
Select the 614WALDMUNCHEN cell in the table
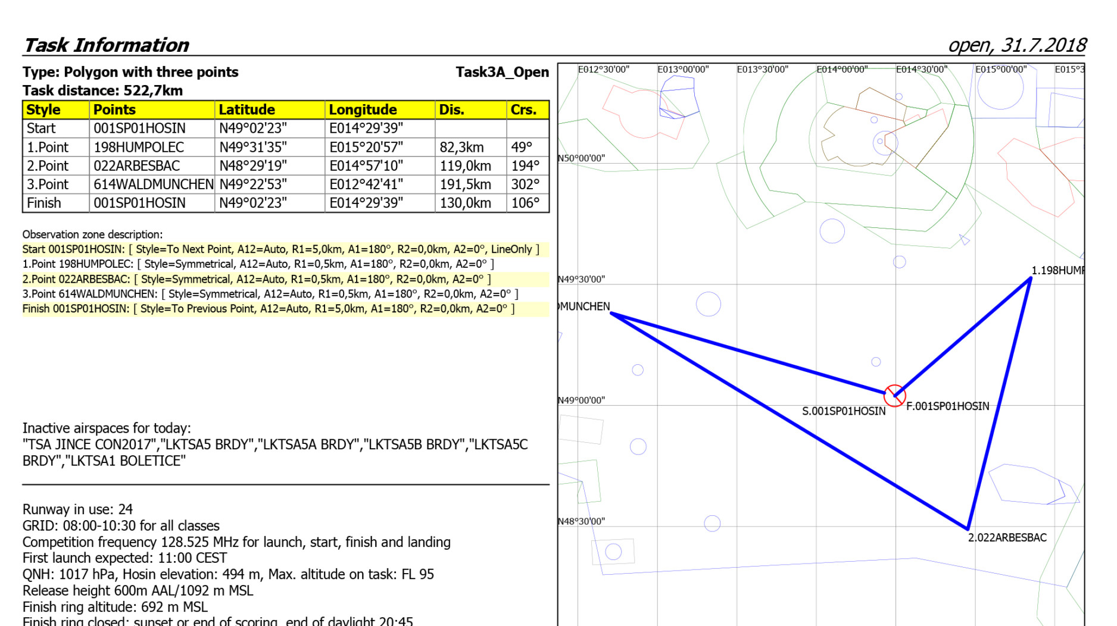click(x=153, y=184)
